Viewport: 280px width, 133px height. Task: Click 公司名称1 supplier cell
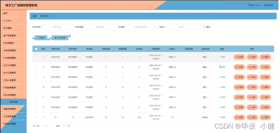89,118
